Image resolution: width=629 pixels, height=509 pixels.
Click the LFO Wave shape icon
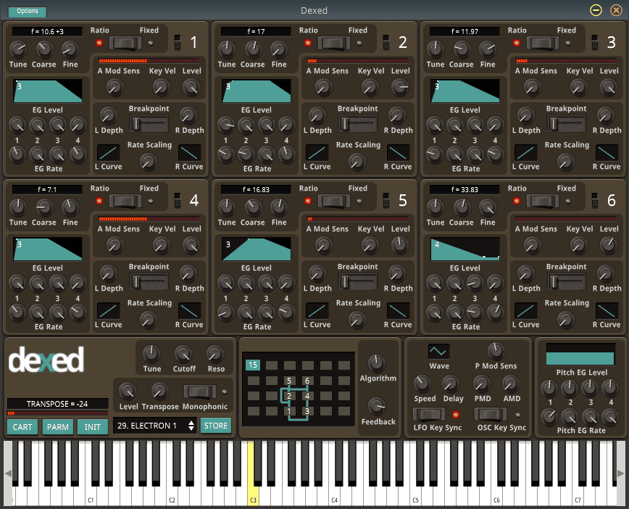coord(438,352)
